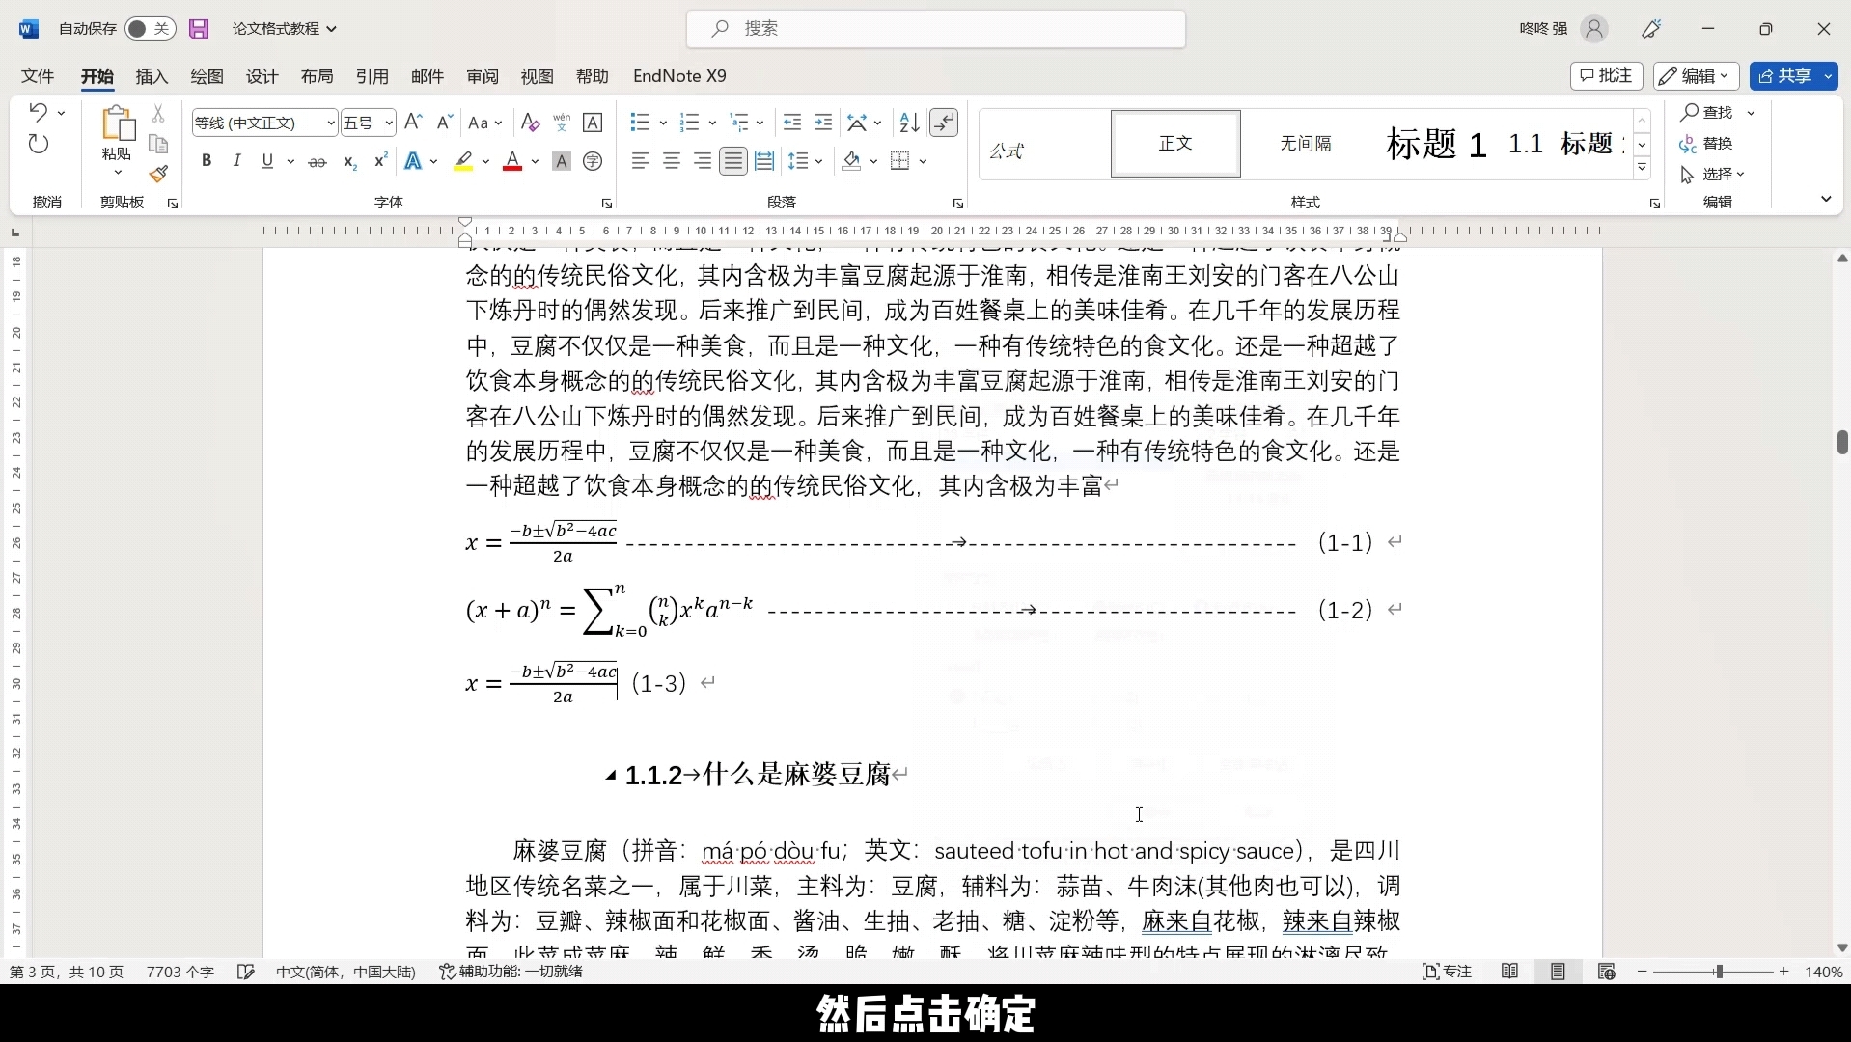The width and height of the screenshot is (1851, 1042).
Task: Click the 查找 find button
Action: [1708, 113]
